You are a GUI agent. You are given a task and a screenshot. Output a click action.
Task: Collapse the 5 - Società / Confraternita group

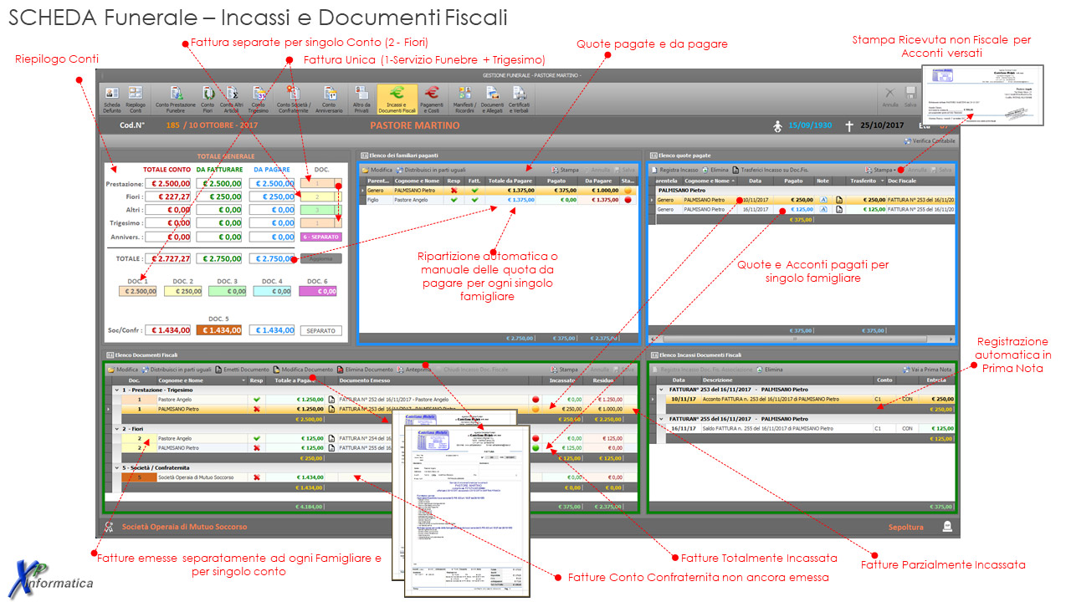[x=116, y=467]
